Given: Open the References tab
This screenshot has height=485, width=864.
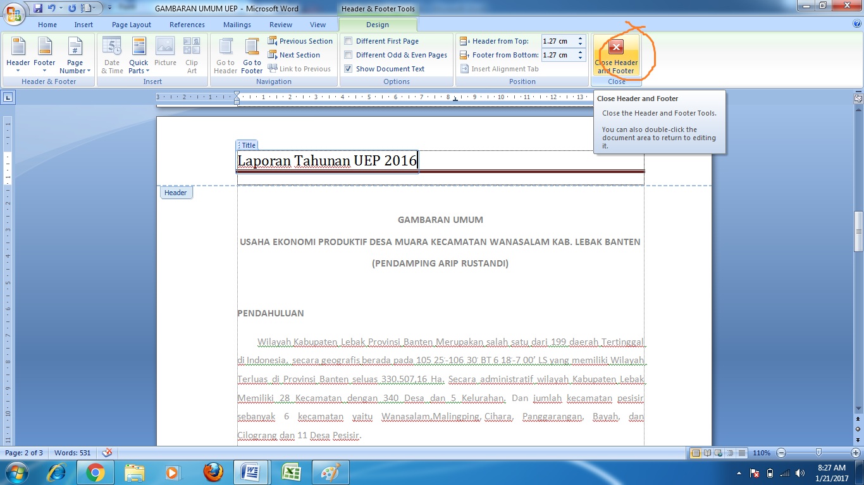Looking at the screenshot, I should pyautogui.click(x=187, y=25).
